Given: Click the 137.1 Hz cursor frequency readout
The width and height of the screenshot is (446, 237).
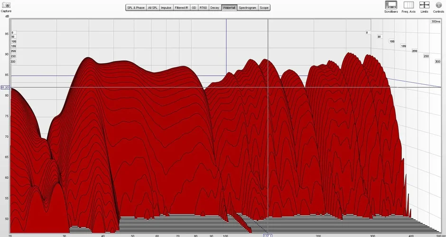Looking at the screenshot, I should coord(268,236).
